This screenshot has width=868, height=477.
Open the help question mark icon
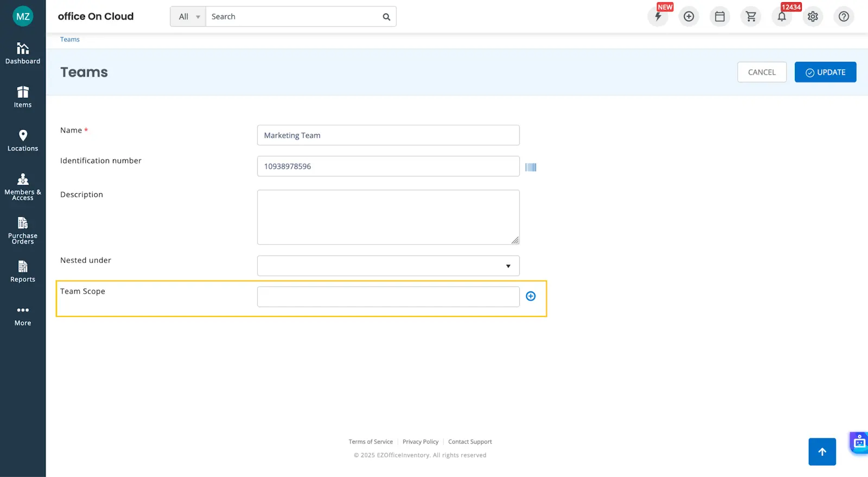[x=844, y=17]
